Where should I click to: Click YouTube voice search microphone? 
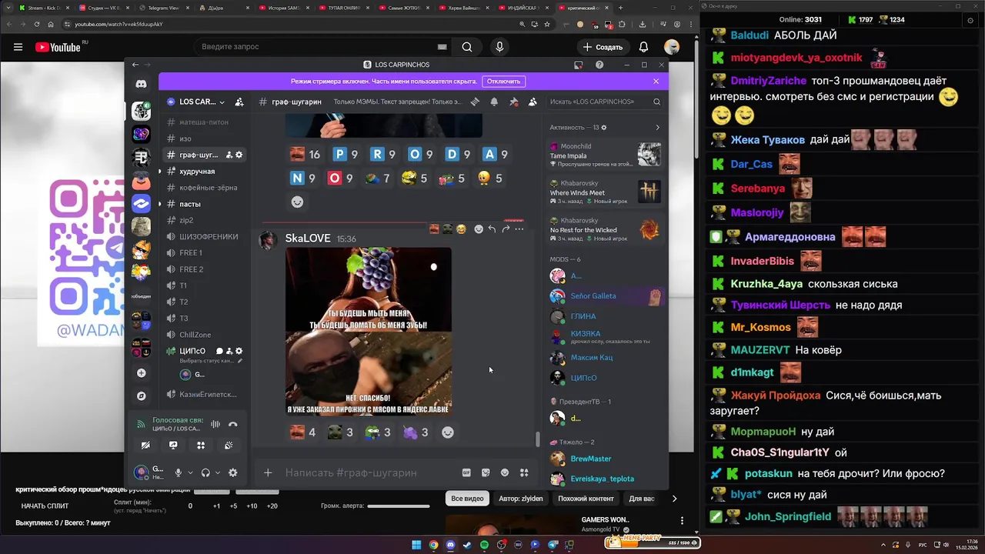(x=499, y=47)
